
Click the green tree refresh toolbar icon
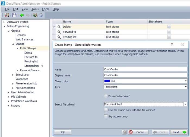click(35, 15)
